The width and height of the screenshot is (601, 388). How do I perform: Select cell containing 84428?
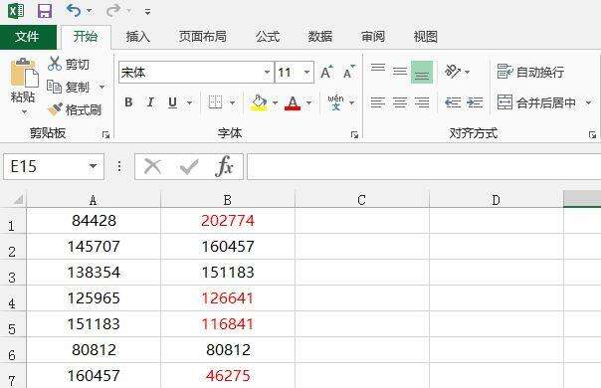click(x=94, y=221)
